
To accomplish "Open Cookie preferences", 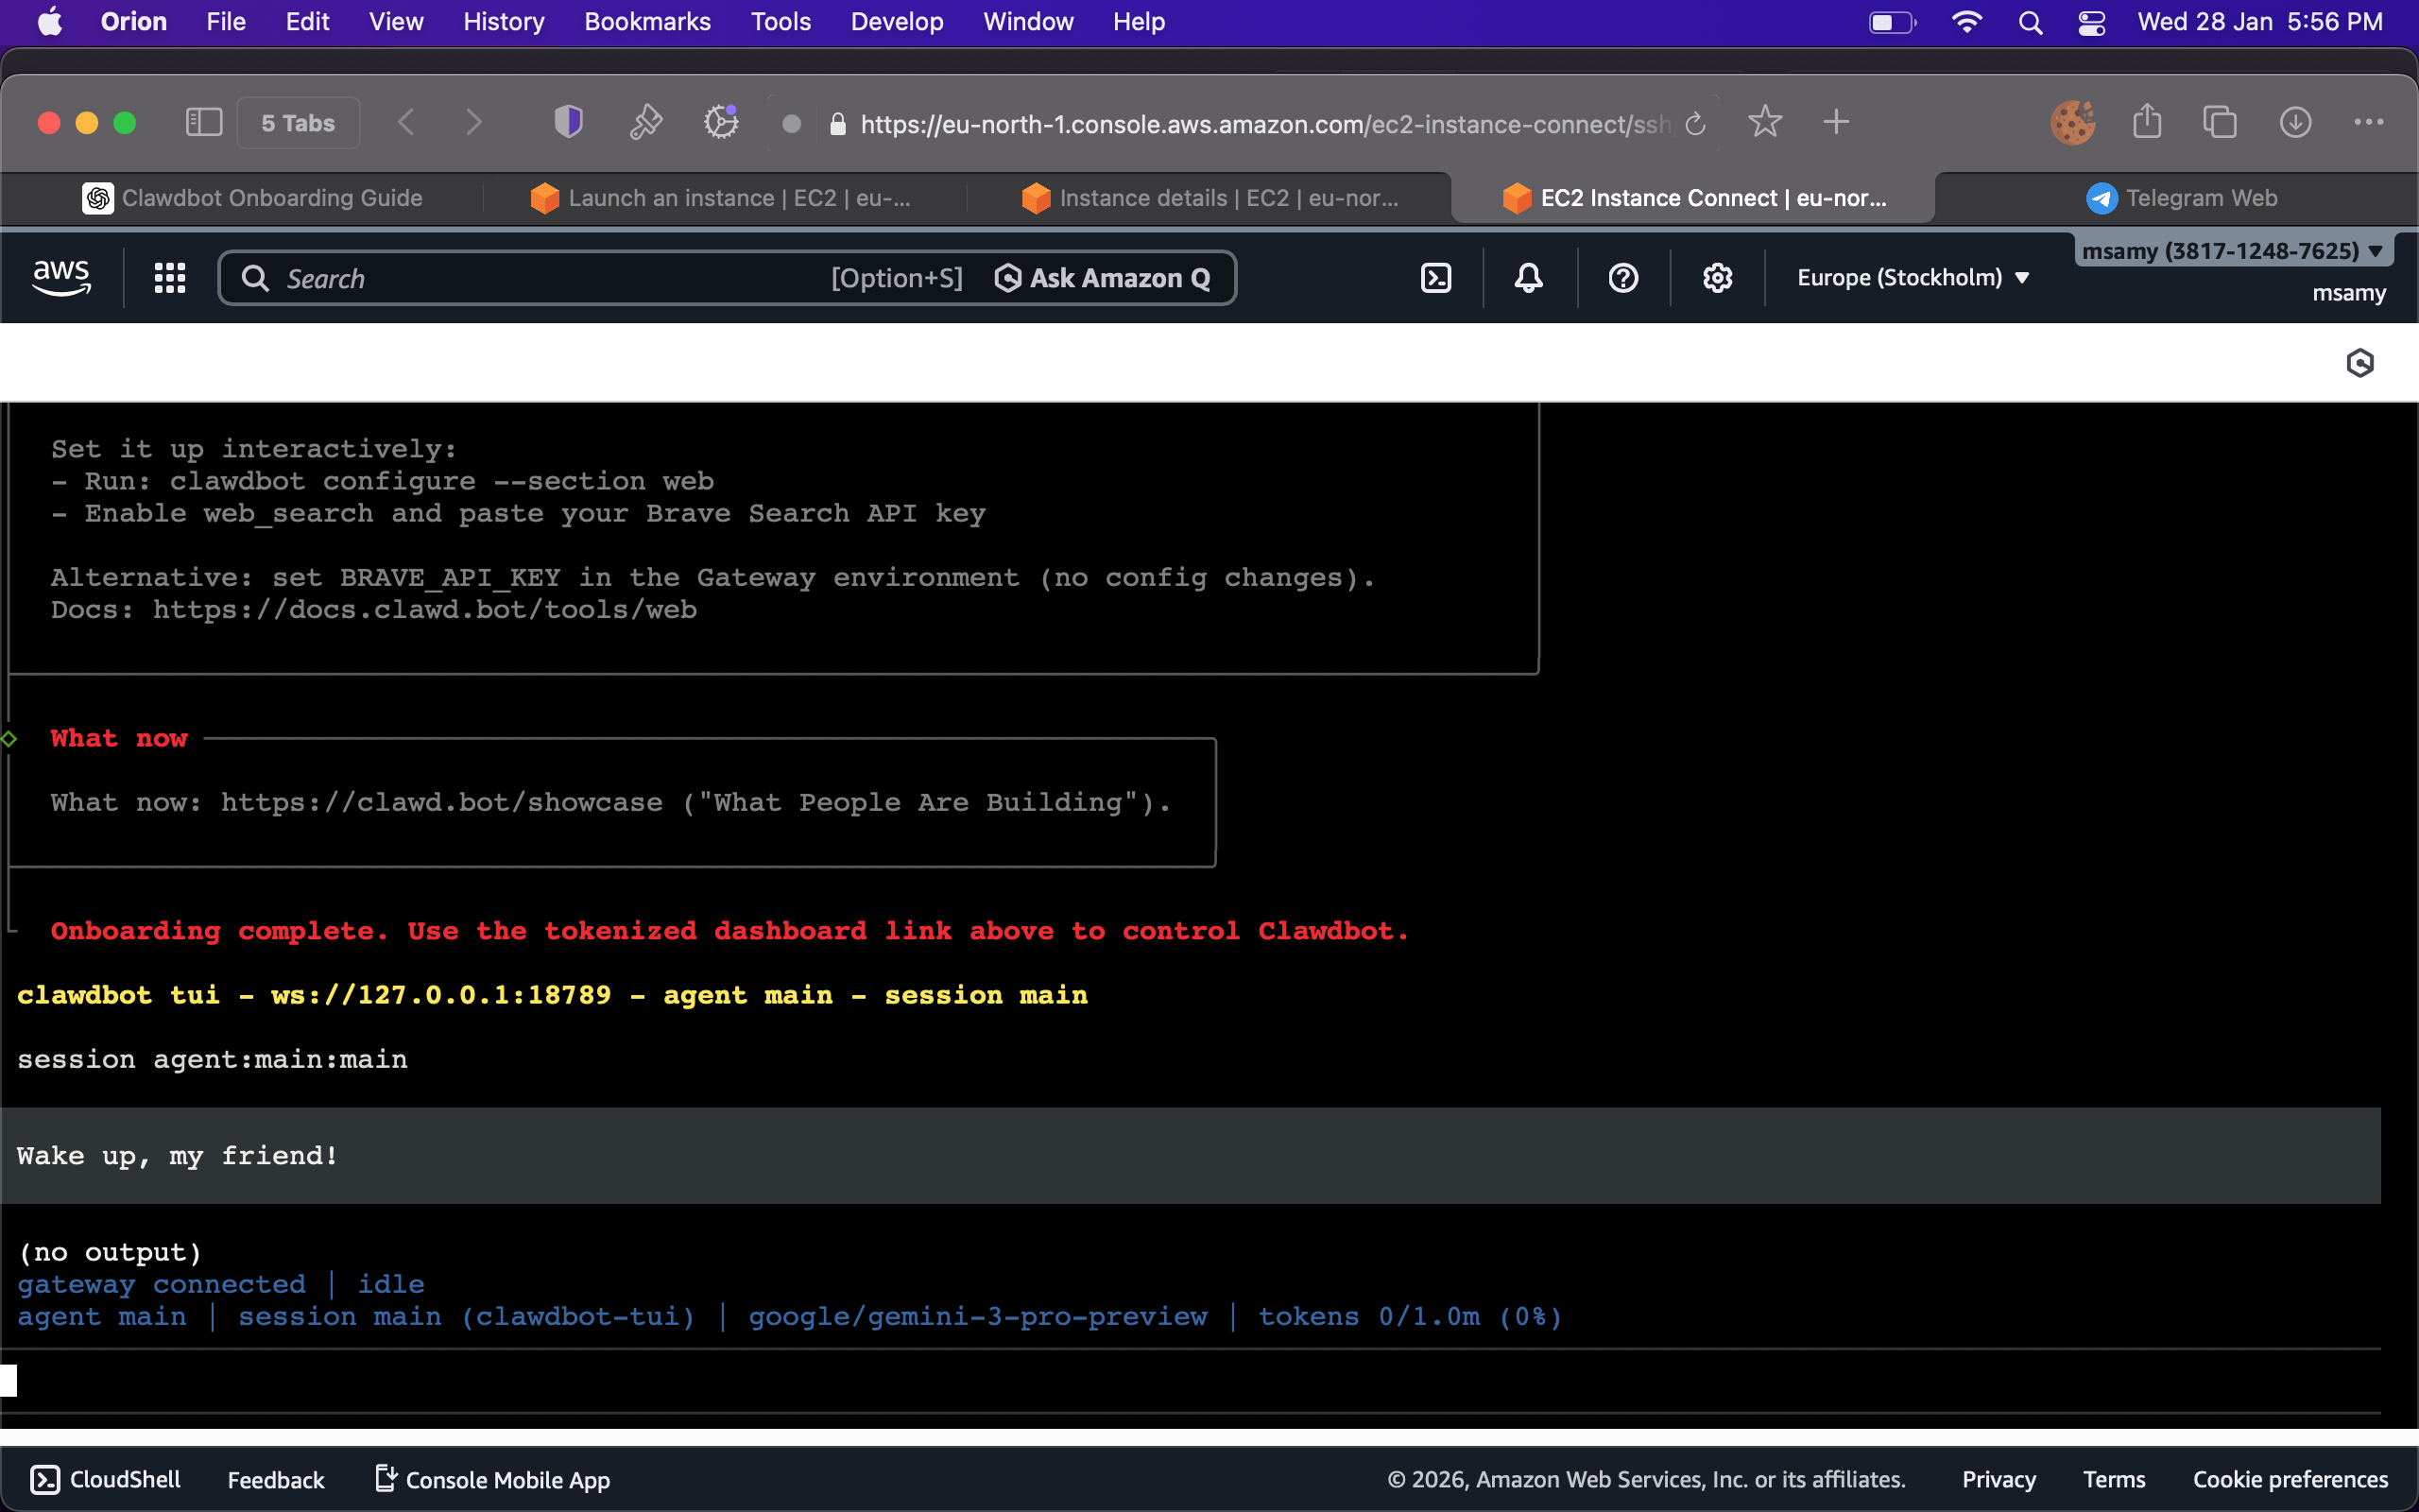I will (x=2290, y=1480).
